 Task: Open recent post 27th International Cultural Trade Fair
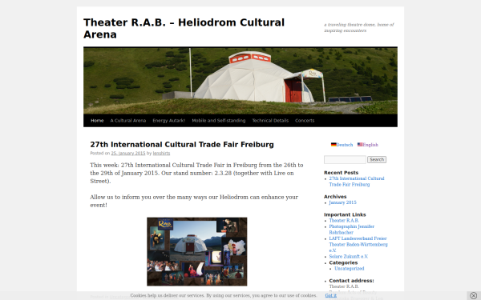(357, 182)
